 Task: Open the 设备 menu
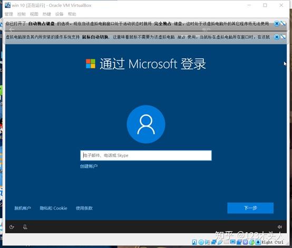point(60,14)
